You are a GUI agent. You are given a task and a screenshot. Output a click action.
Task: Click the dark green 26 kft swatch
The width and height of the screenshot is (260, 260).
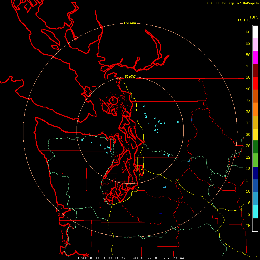255,147
